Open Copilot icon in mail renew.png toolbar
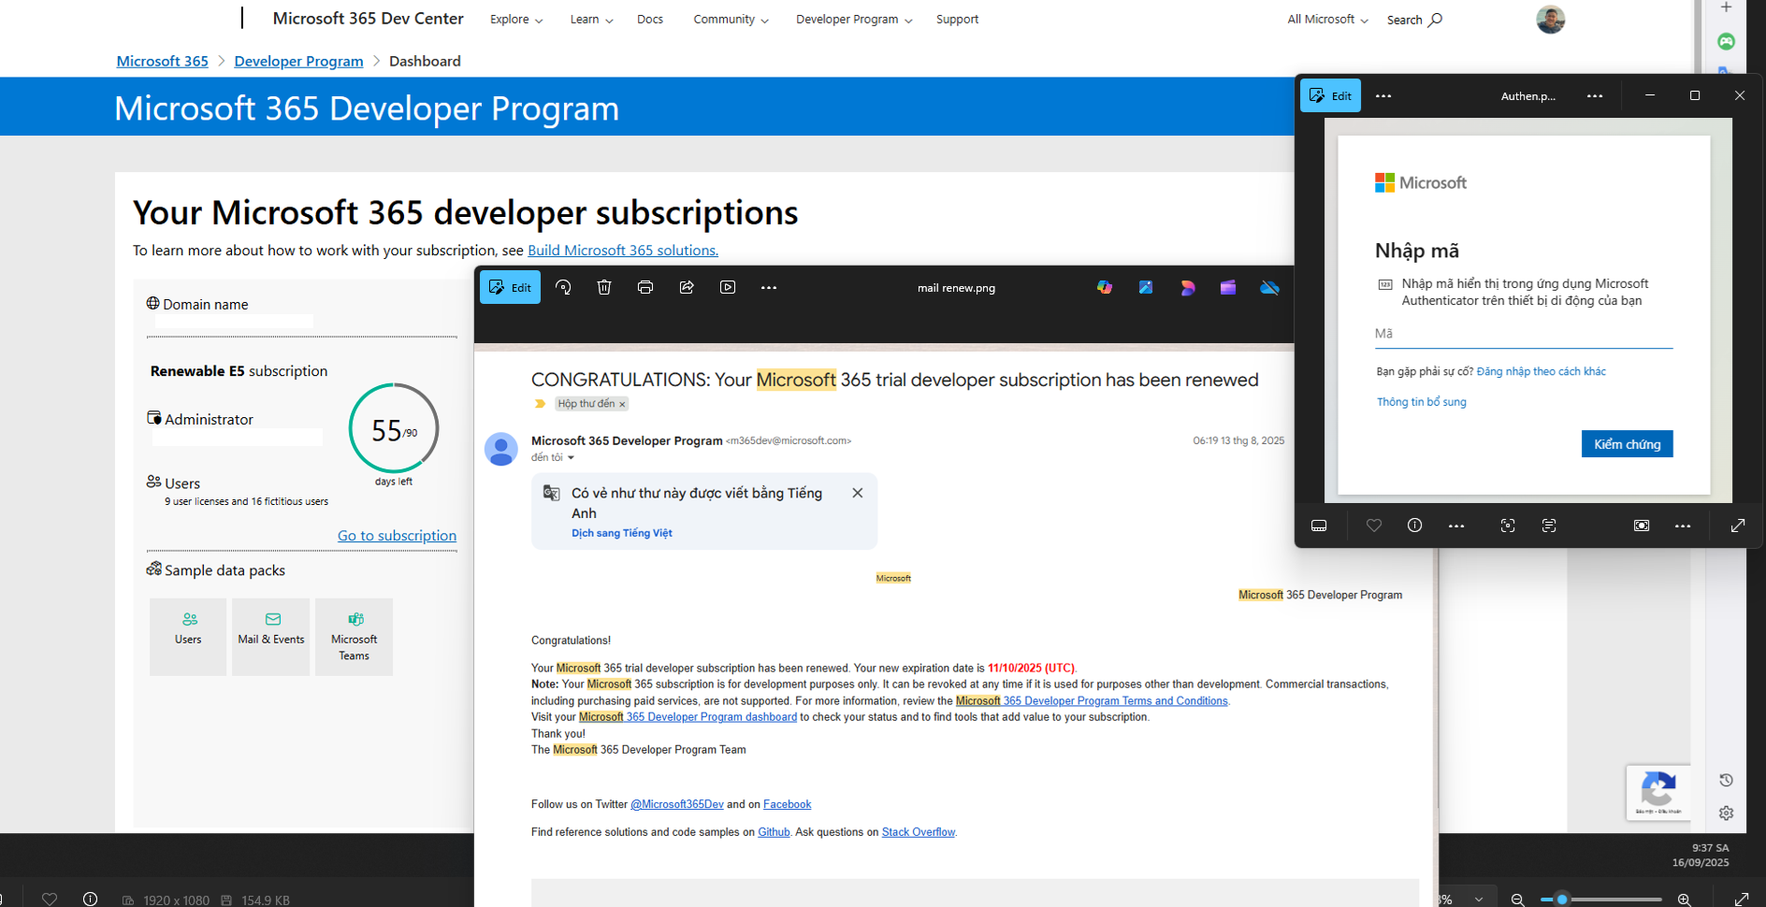 point(1105,287)
